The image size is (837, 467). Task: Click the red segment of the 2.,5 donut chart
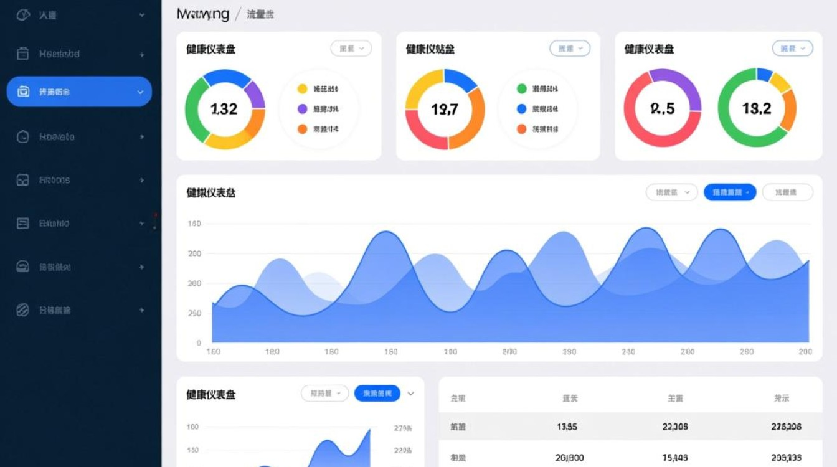[x=636, y=125]
